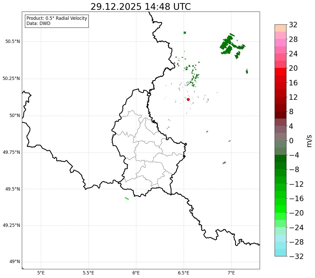Click the 50.5°N latitude label
Viewport: 315px width, 278px height.
coord(13,41)
